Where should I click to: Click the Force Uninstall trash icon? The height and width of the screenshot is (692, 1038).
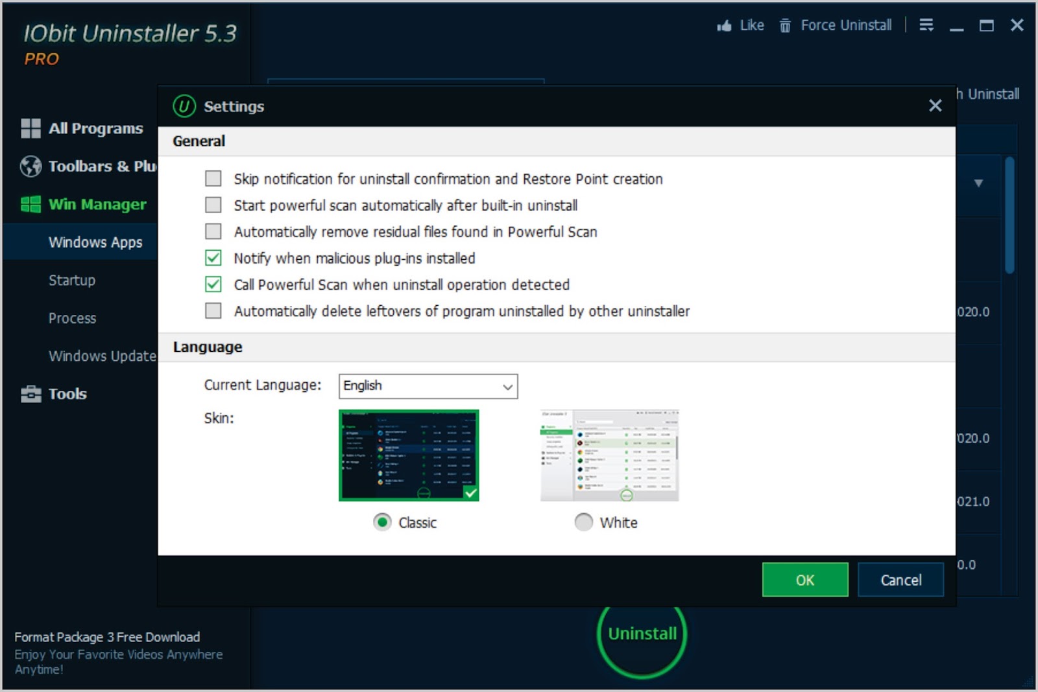pos(785,26)
